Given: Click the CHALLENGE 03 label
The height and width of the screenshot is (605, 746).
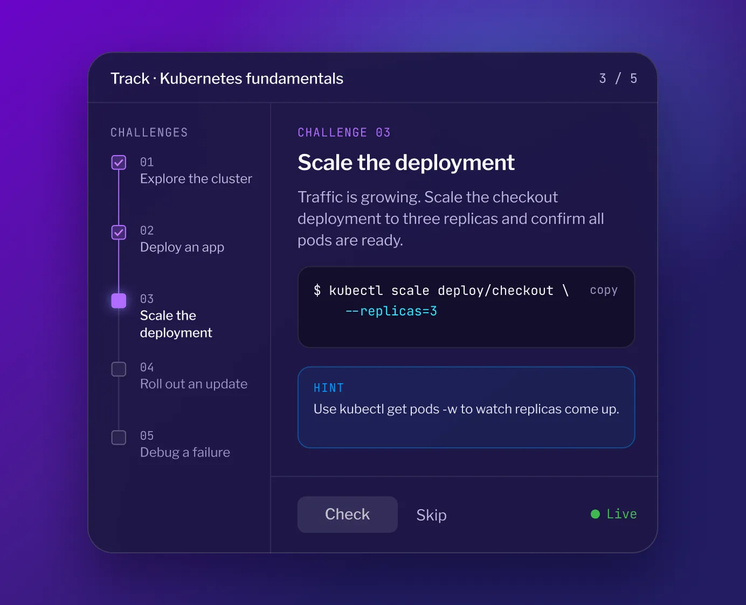Looking at the screenshot, I should tap(344, 132).
